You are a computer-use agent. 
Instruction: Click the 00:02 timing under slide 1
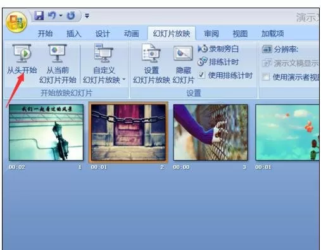pyautogui.click(x=16, y=167)
